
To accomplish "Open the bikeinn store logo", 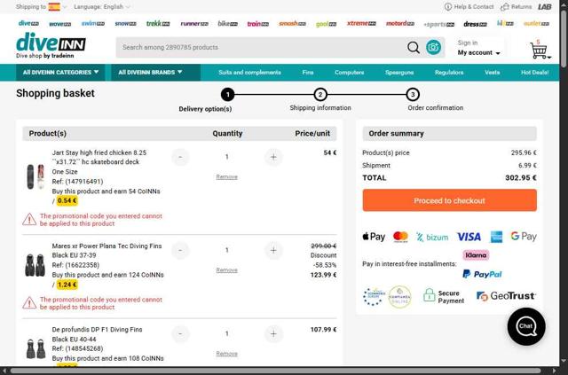I will point(228,24).
